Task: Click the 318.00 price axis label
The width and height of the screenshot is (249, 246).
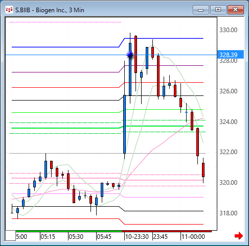Action: click(x=228, y=213)
